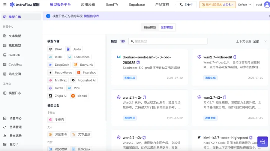Click 视频生成 tag on wan2.7-i2v card
Viewport: 270px width, 151px height.
210,118
